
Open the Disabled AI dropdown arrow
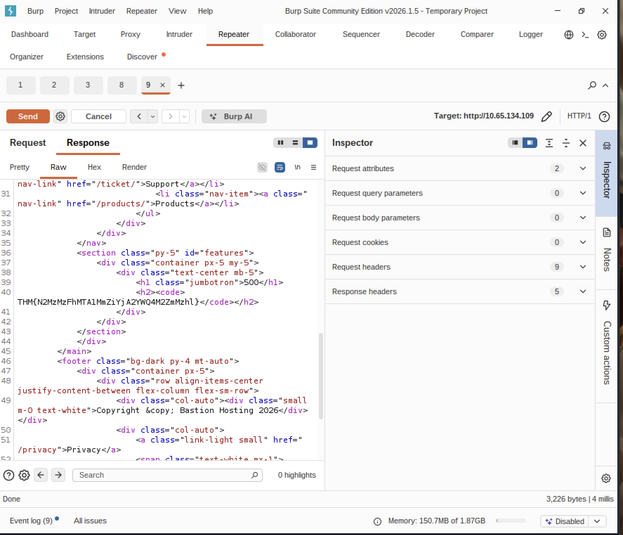(597, 521)
